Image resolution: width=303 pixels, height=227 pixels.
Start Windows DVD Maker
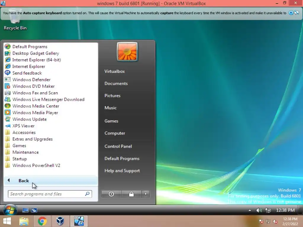coord(33,86)
